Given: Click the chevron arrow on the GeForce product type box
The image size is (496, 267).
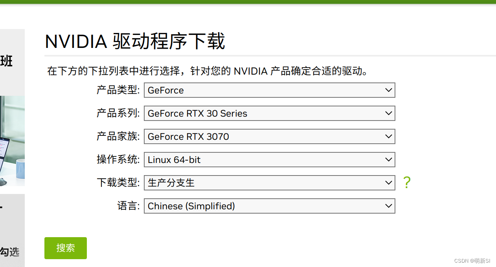Looking at the screenshot, I should pyautogui.click(x=389, y=90).
